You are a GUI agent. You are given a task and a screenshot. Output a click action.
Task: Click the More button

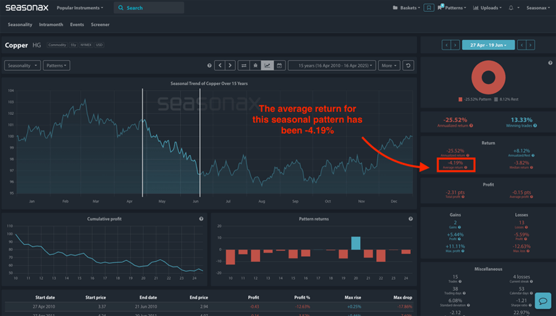pyautogui.click(x=389, y=65)
